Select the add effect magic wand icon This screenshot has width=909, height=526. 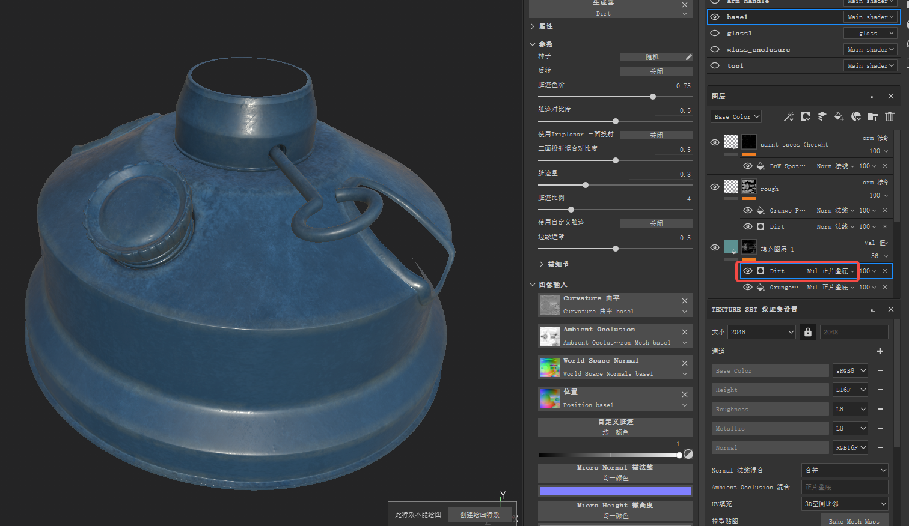coord(788,116)
